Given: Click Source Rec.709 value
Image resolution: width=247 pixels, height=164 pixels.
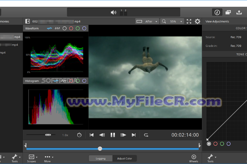Looking at the screenshot, I should [236, 37].
